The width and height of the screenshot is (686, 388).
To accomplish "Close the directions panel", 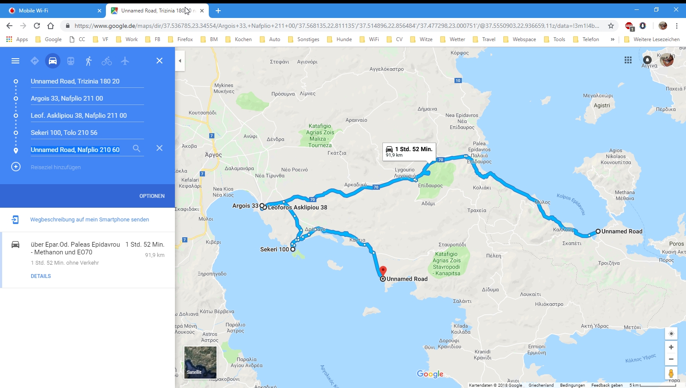I will (159, 61).
